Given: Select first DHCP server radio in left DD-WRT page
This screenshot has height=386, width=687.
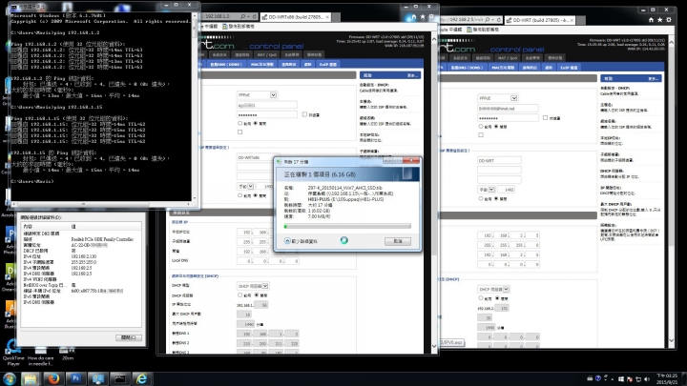Looking at the screenshot, I should pos(239,295).
